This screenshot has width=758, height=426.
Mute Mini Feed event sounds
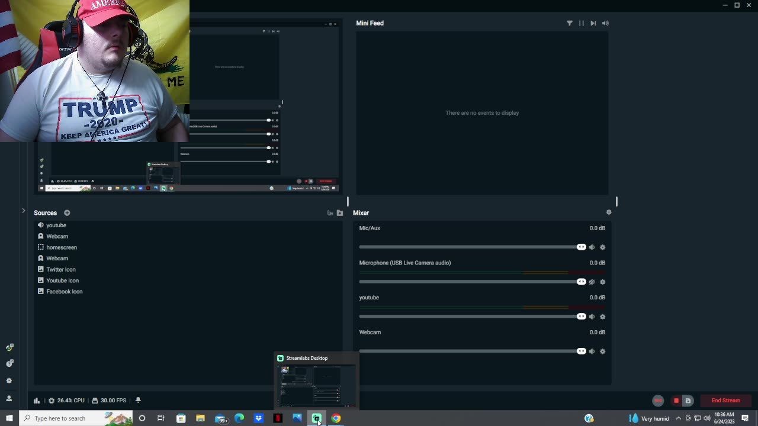point(605,23)
